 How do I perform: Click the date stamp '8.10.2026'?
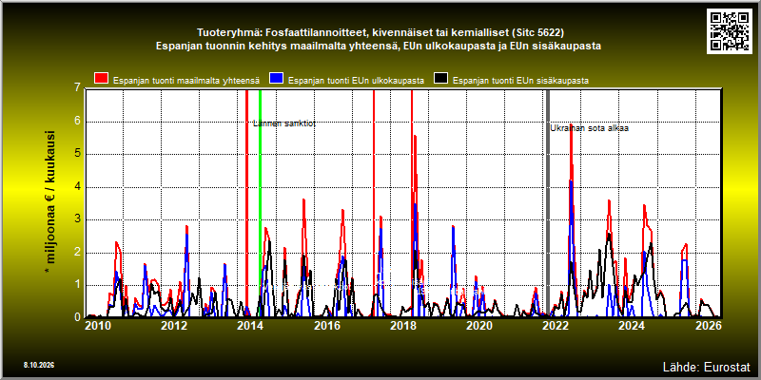tap(38, 365)
